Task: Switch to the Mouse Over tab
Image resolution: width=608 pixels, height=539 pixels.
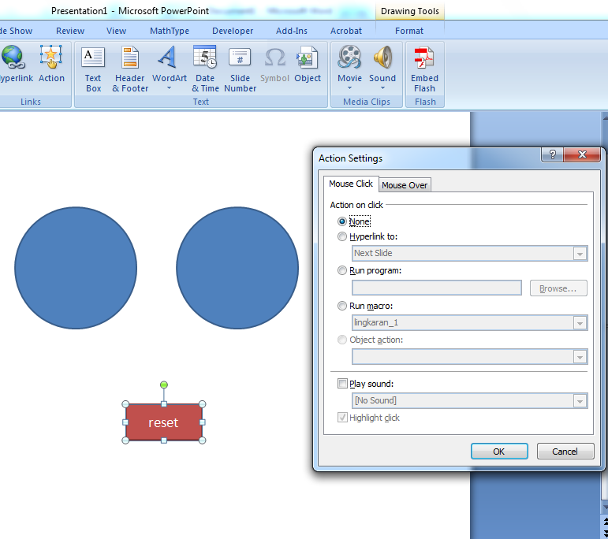Action: (x=405, y=185)
